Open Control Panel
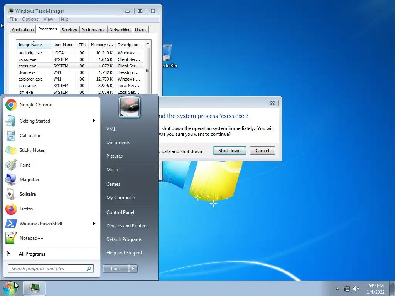The width and height of the screenshot is (395, 296). pos(120,212)
